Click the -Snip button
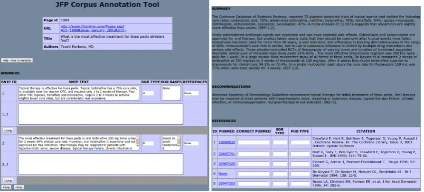Viewport: 424px width, 192px height. pyautogui.click(x=19, y=187)
